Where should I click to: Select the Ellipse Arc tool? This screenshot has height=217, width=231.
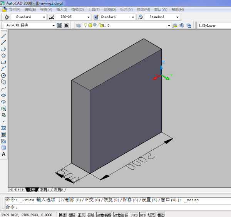tap(3, 102)
